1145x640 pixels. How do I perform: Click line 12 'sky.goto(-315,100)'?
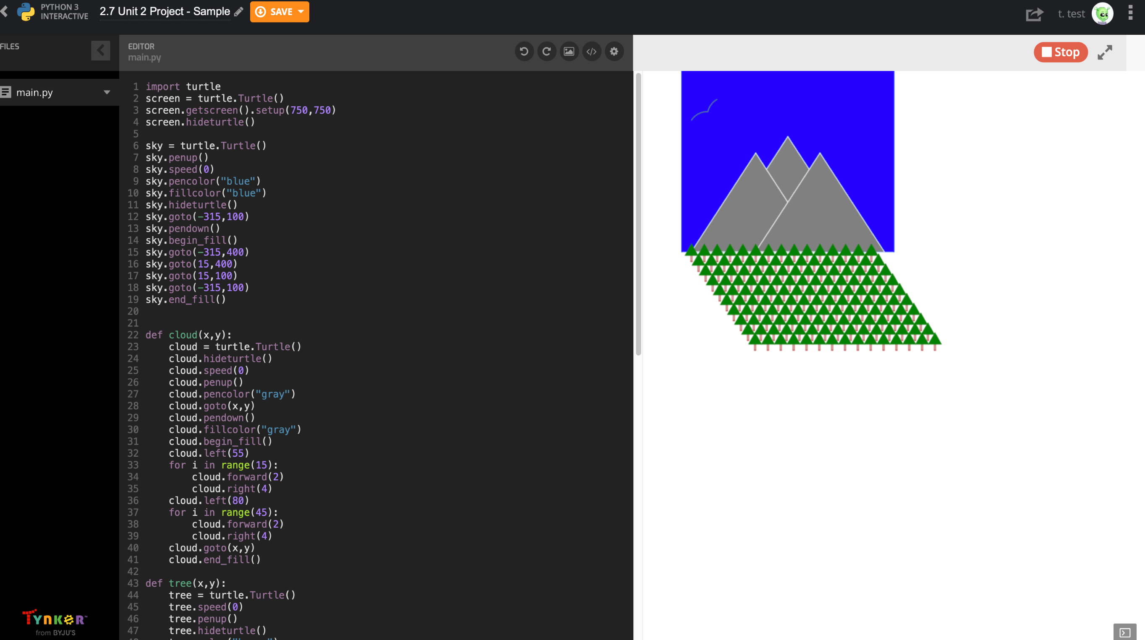197,216
